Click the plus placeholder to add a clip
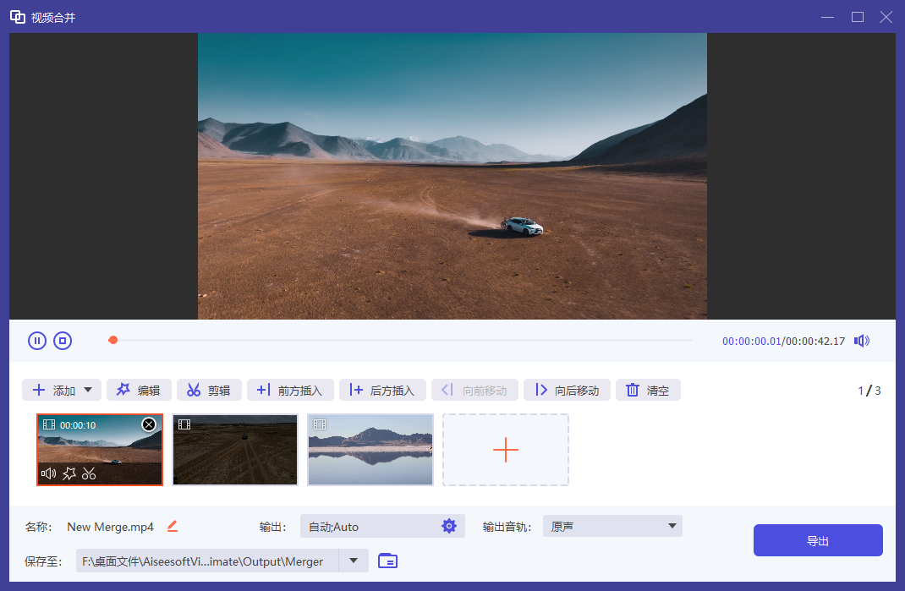 [506, 449]
